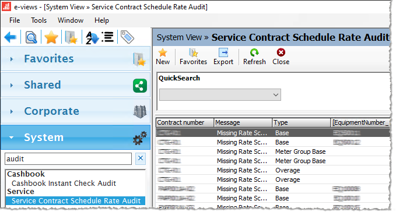This screenshot has width=396, height=215.
Task: Click the folder star icon on Favorites panel
Action: (139, 59)
